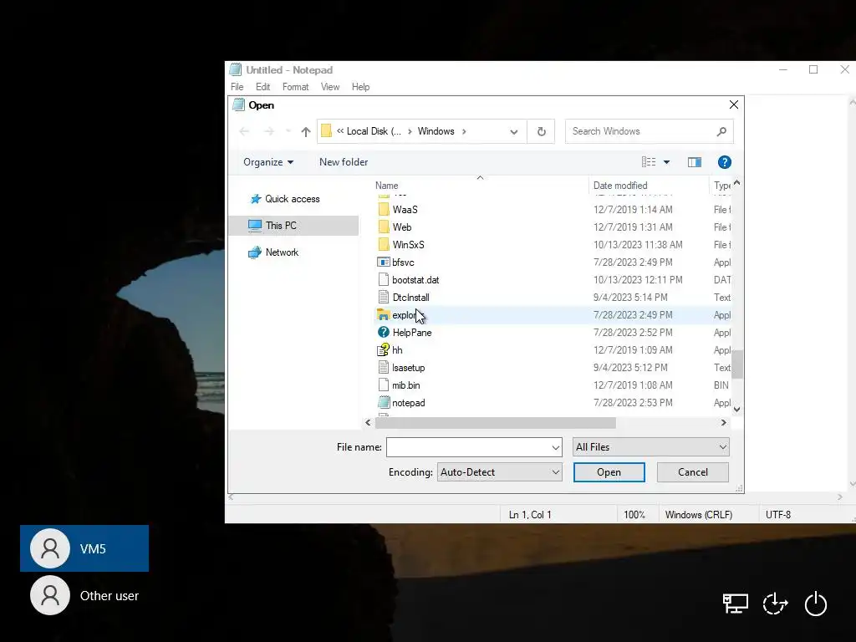Click the bootstat.dat file icon
The image size is (856, 642).
pos(383,279)
